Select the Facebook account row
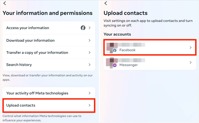Screen dimensions: 199x123 click(150, 48)
